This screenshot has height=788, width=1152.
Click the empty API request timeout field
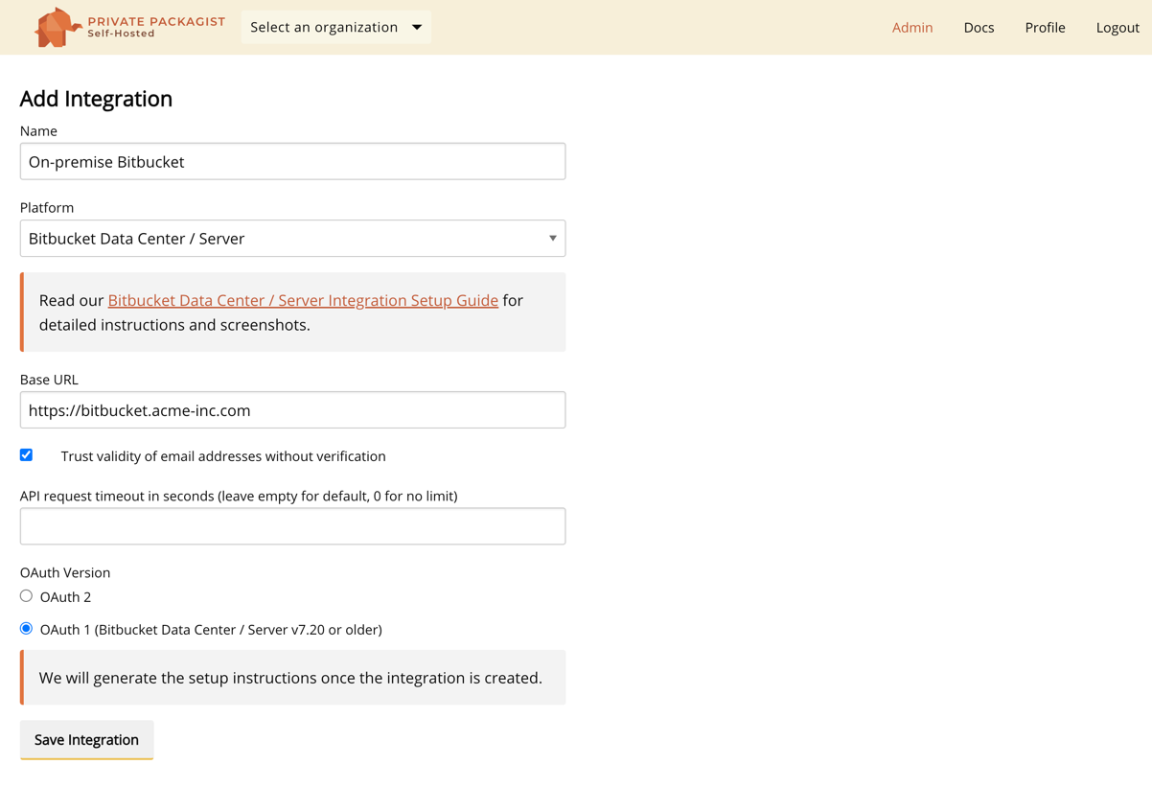coord(292,526)
